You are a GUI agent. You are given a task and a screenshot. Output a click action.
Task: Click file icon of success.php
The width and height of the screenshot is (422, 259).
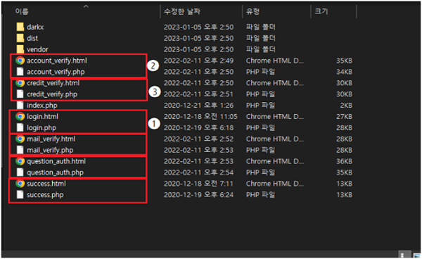(20, 195)
